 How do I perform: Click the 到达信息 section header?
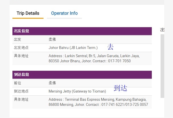click(21, 75)
